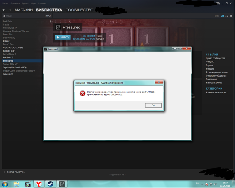Screen dimensions: 235x188
Task: Select Dota 2 in library list
Action: [6, 41]
